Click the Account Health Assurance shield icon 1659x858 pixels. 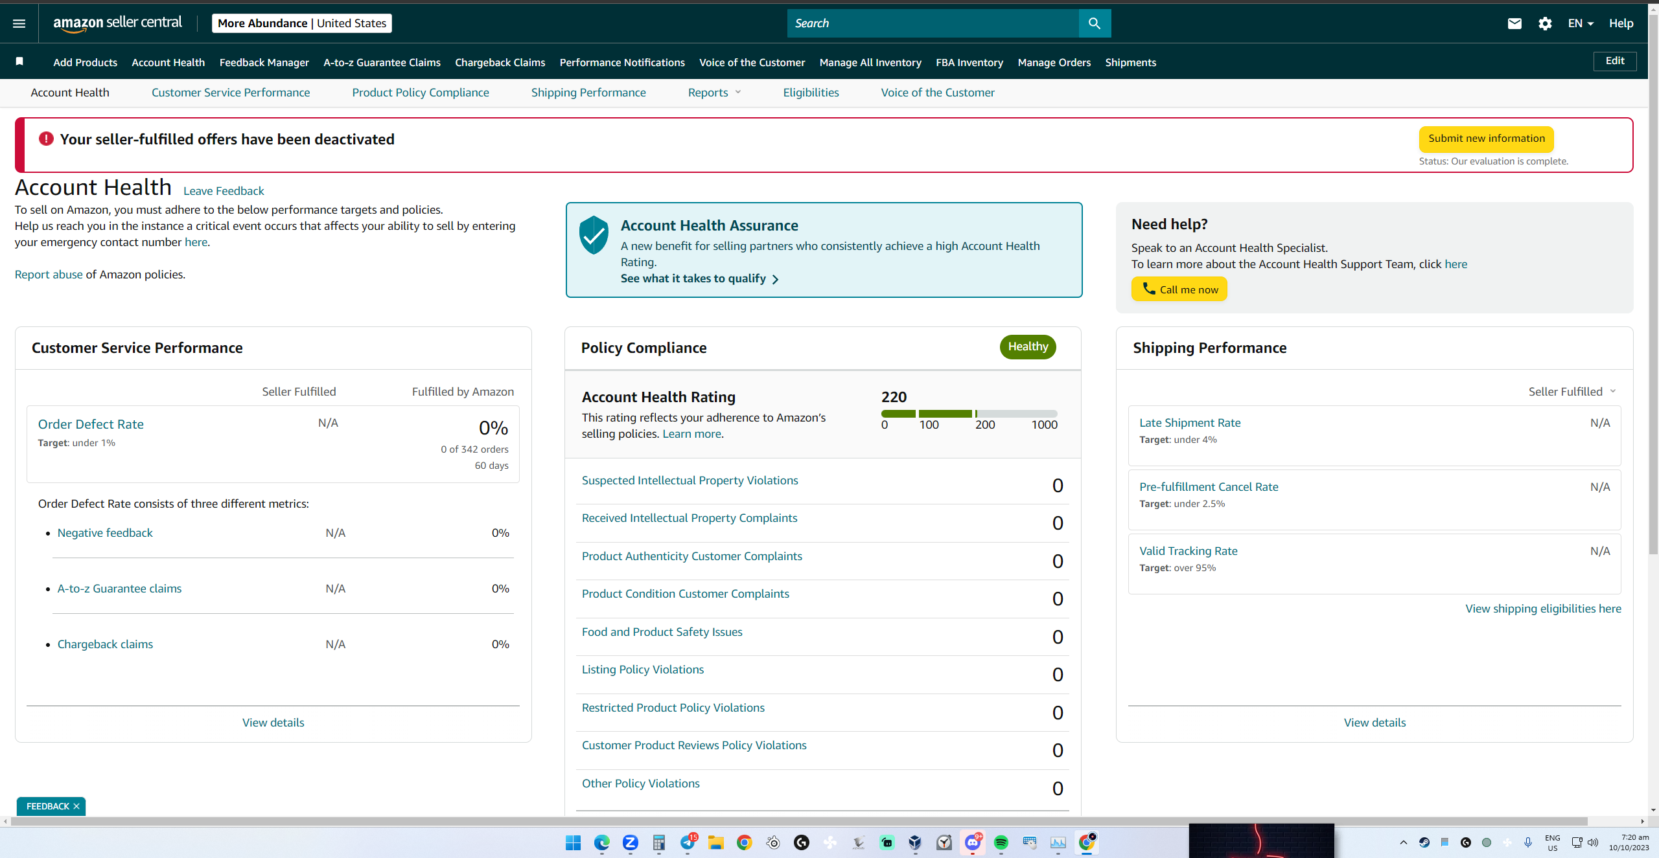coord(594,234)
